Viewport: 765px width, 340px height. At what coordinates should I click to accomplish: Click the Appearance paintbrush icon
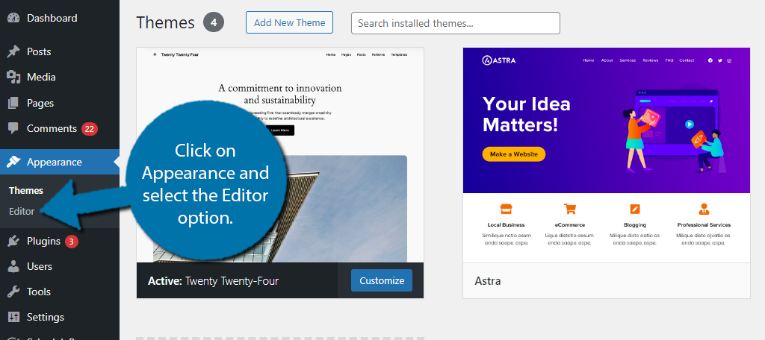coord(13,162)
